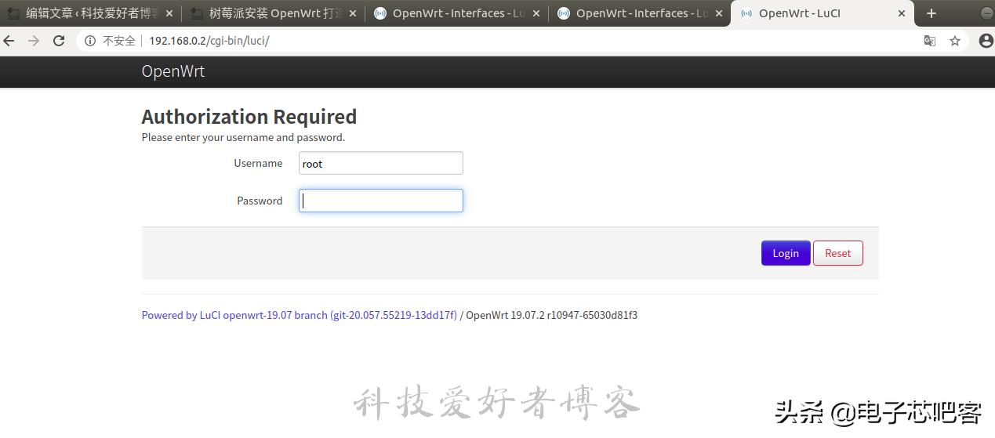Close the 树莓派安装 OpenWrt tab
The height and width of the screenshot is (438, 995).
point(353,13)
